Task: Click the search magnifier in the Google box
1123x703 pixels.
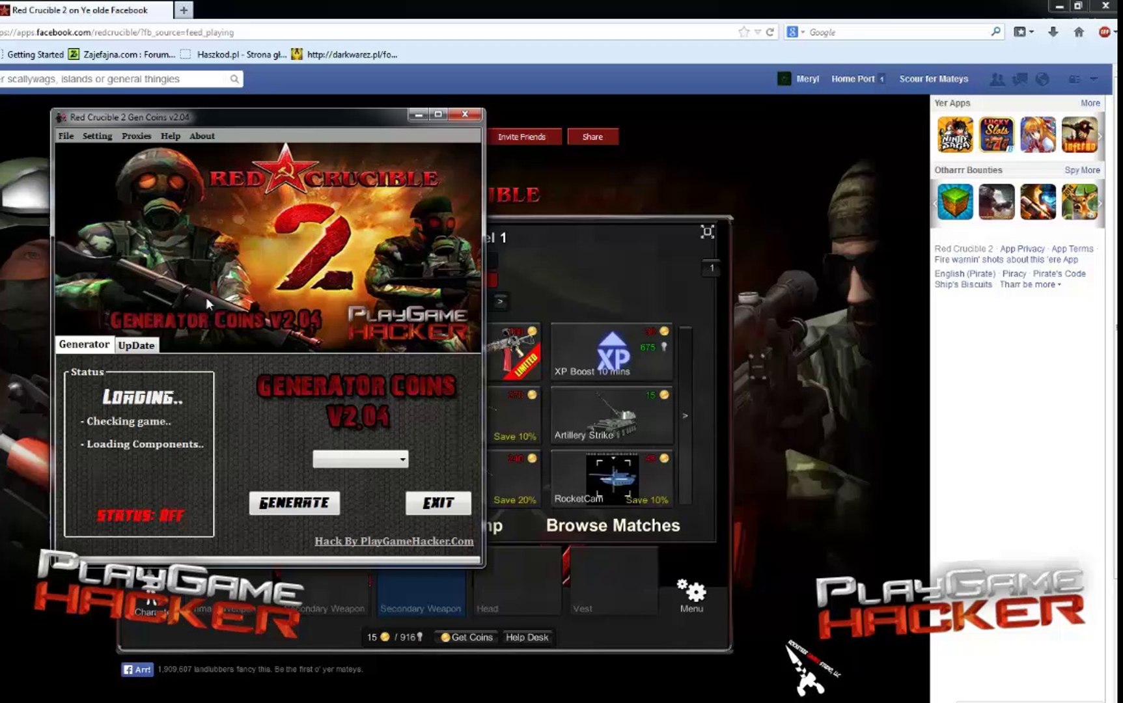Action: click(995, 31)
